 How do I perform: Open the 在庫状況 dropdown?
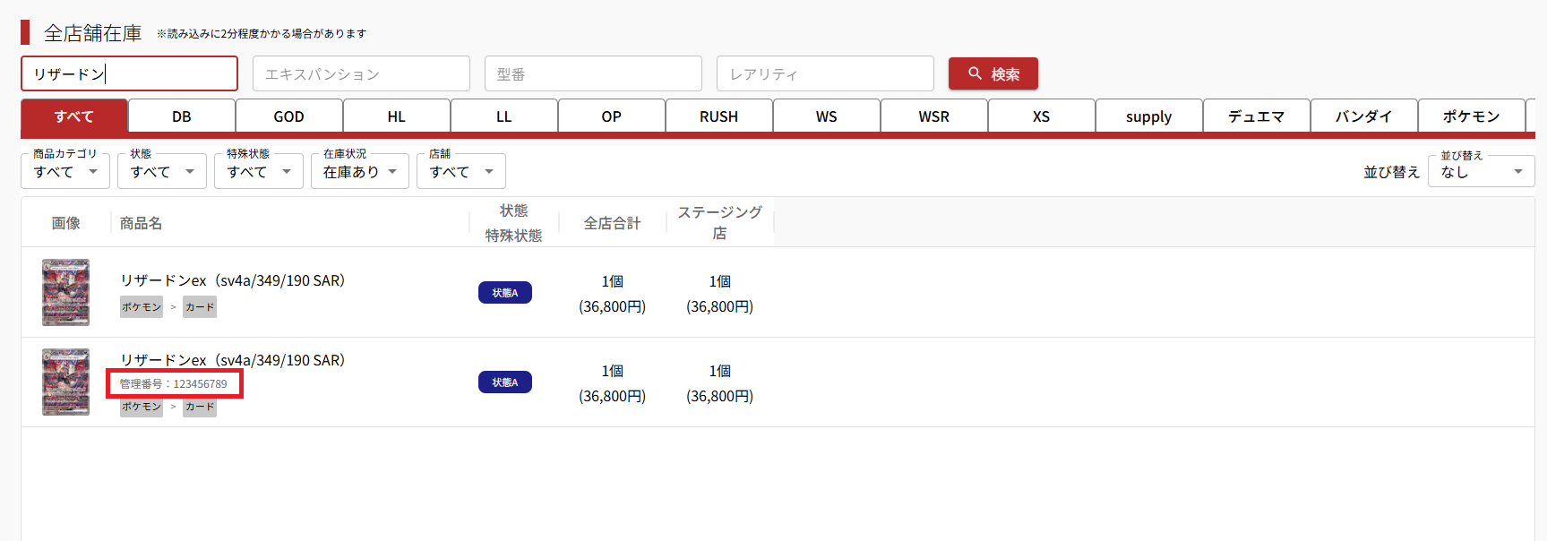pyautogui.click(x=359, y=171)
